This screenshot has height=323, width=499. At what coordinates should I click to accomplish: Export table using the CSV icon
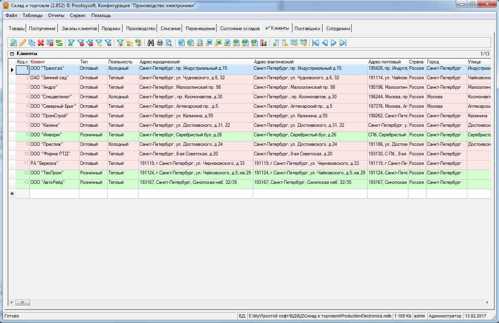point(236,43)
